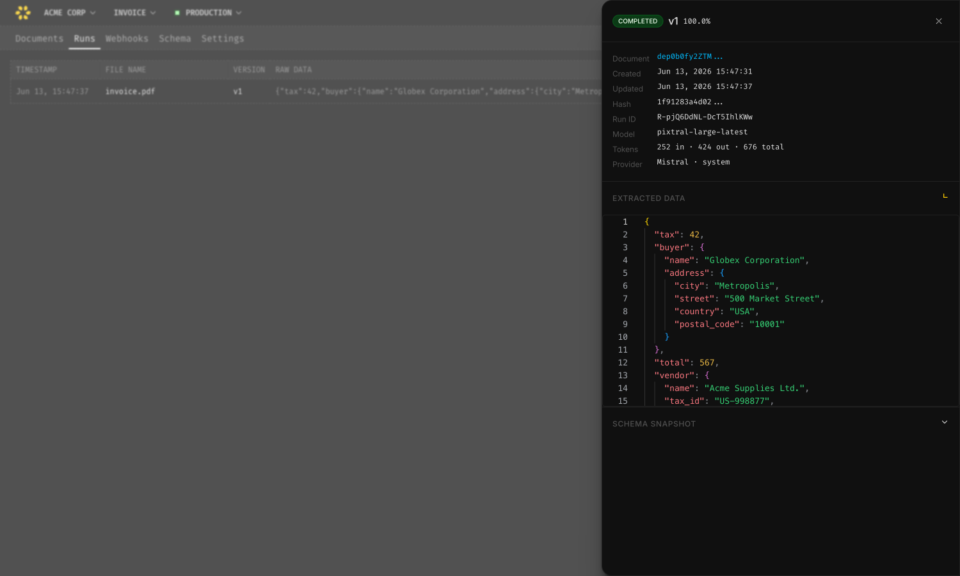
Task: Click the "US-998877" tax_id value
Action: point(742,401)
